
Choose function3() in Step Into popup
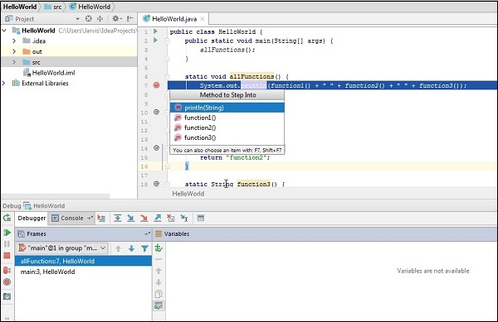pyautogui.click(x=227, y=137)
